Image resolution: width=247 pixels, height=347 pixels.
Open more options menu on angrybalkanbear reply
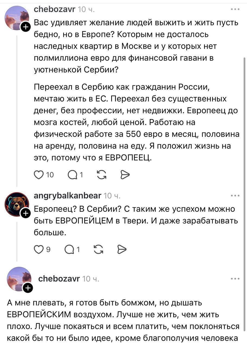click(235, 195)
